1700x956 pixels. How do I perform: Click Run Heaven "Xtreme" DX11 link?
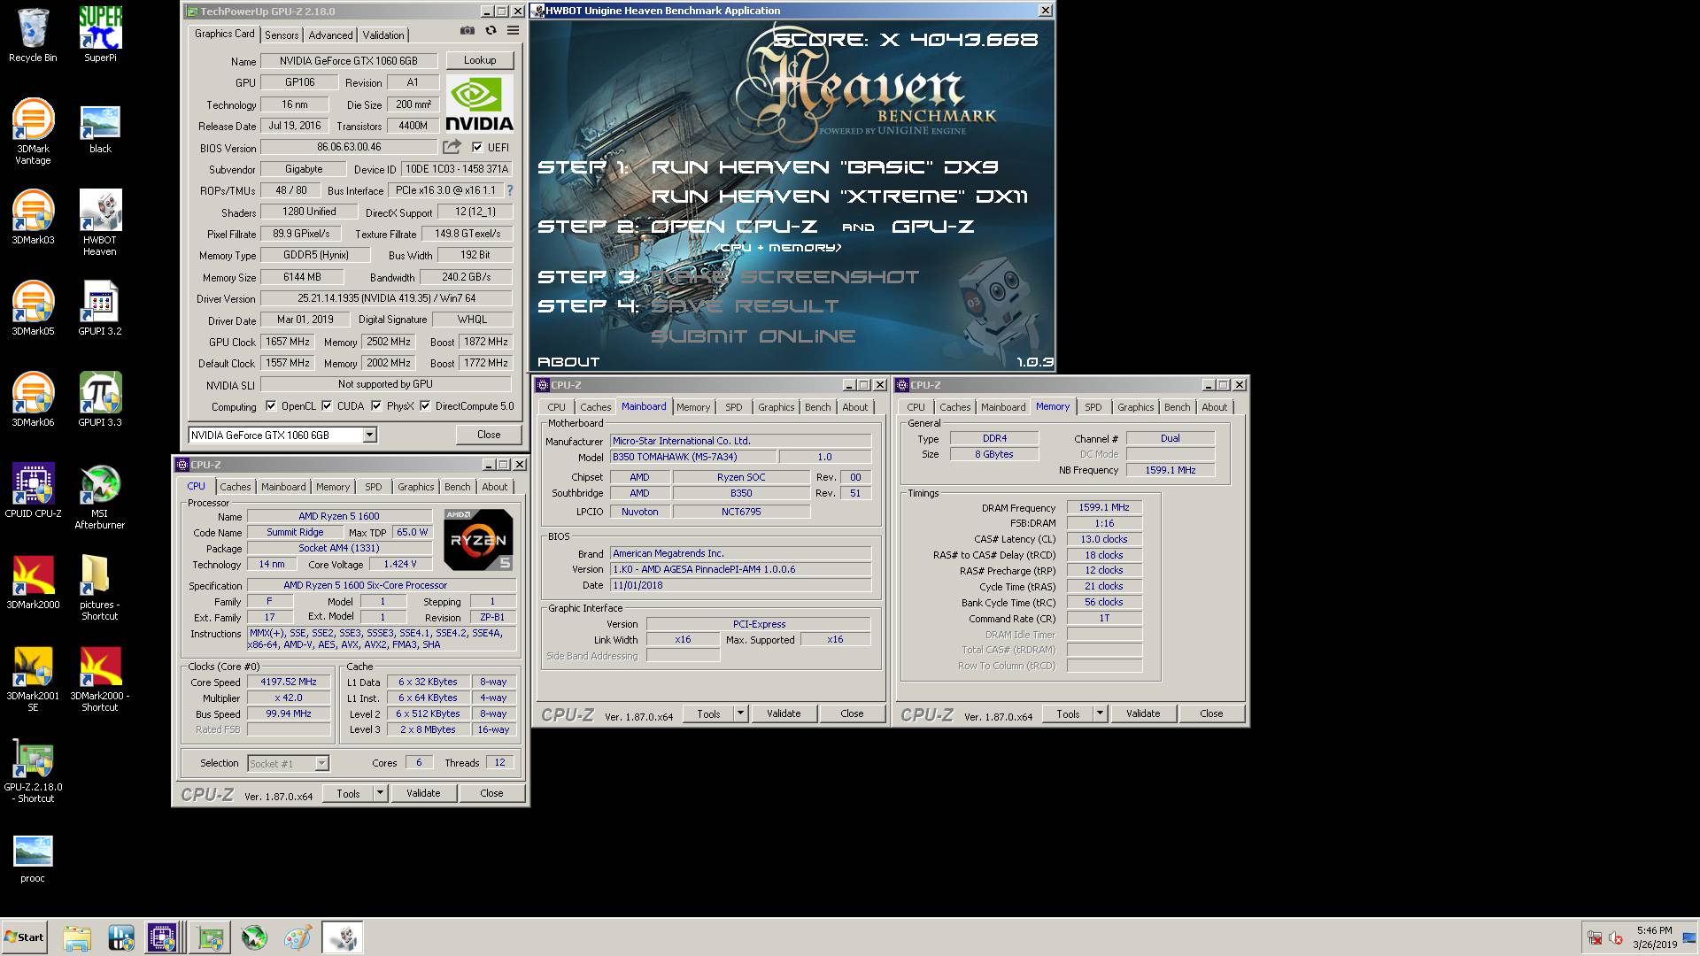coord(839,197)
